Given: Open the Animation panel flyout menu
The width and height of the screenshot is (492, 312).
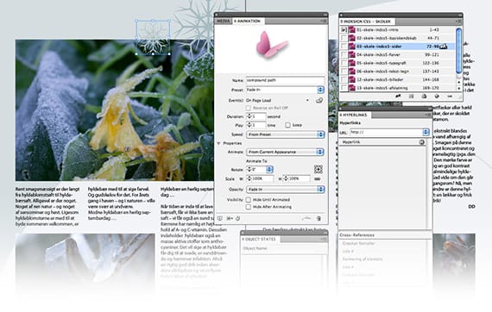Looking at the screenshot, I should tap(324, 21).
